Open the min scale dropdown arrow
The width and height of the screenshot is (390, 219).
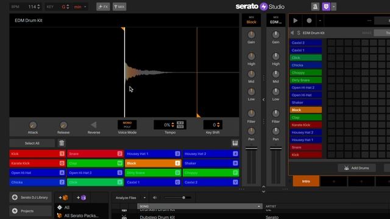85,7
